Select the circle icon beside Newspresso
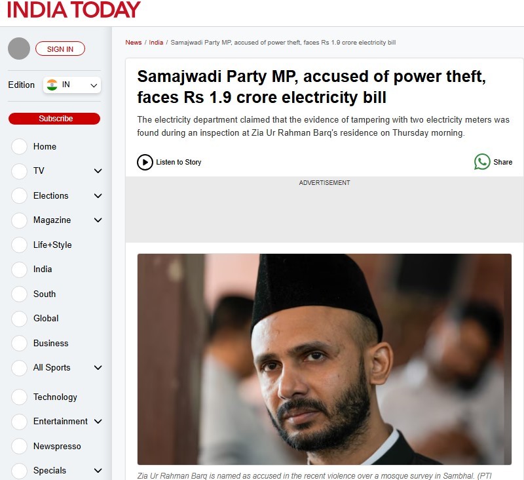 coord(19,446)
